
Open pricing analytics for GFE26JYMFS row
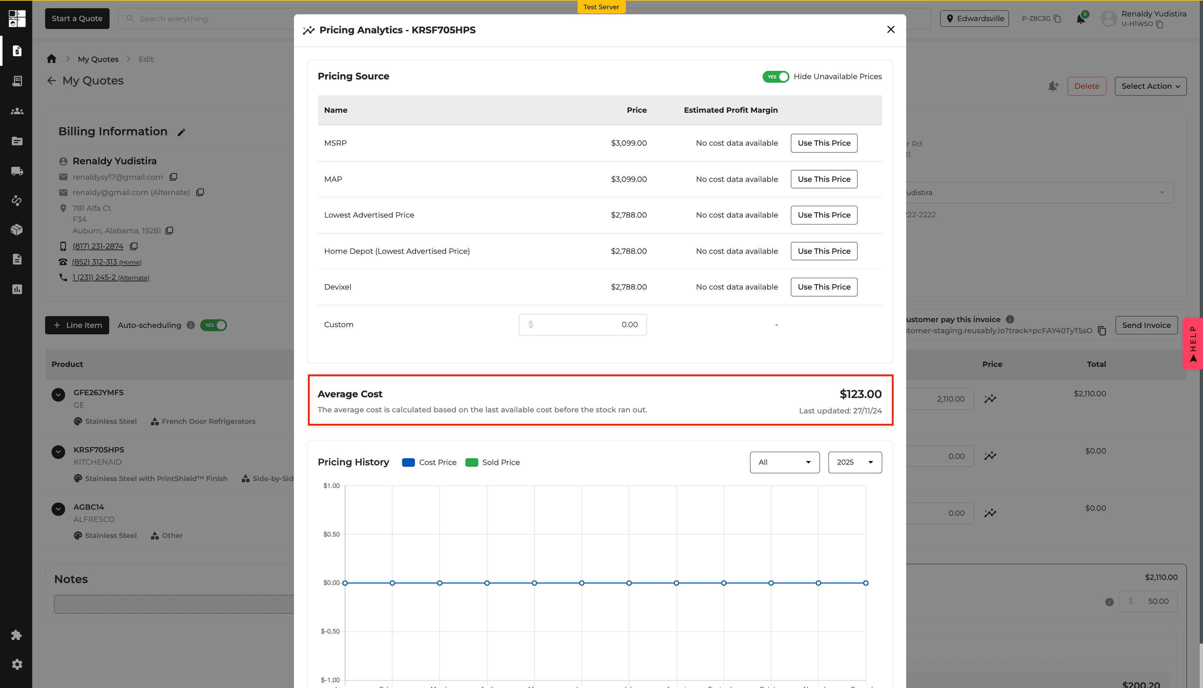[990, 399]
